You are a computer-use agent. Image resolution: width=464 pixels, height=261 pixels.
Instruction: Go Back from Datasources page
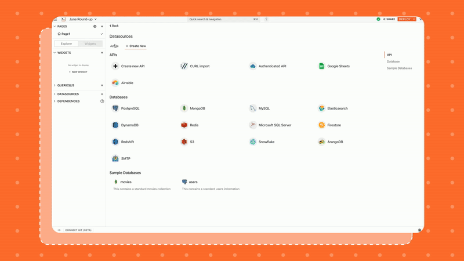coord(114,26)
